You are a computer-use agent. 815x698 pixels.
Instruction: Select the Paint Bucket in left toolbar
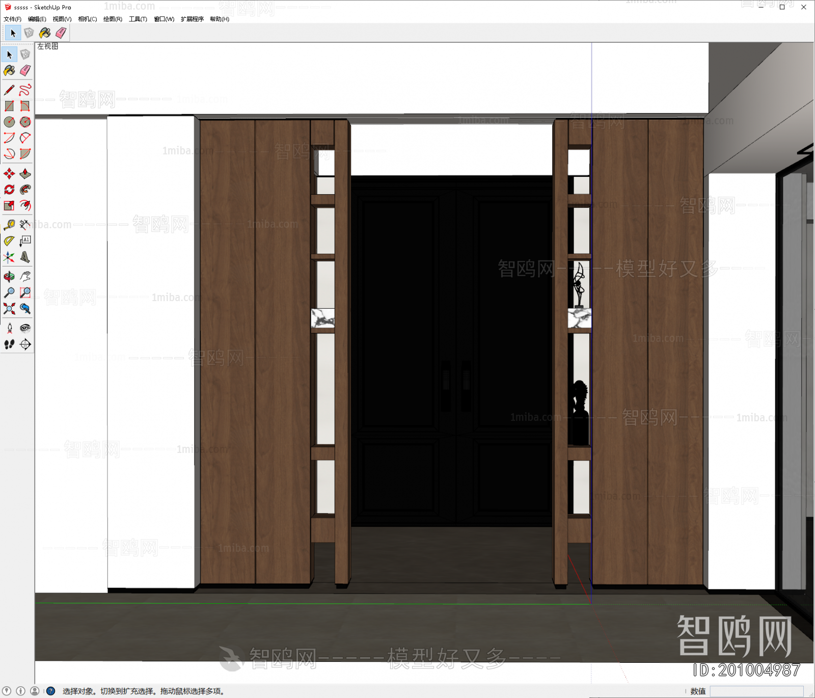(x=9, y=70)
